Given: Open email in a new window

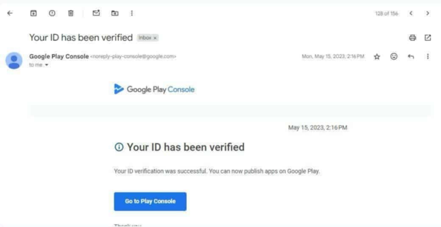Looking at the screenshot, I should point(428,38).
